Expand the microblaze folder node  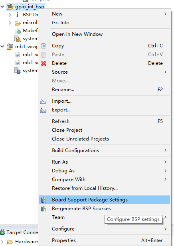(10, 23)
